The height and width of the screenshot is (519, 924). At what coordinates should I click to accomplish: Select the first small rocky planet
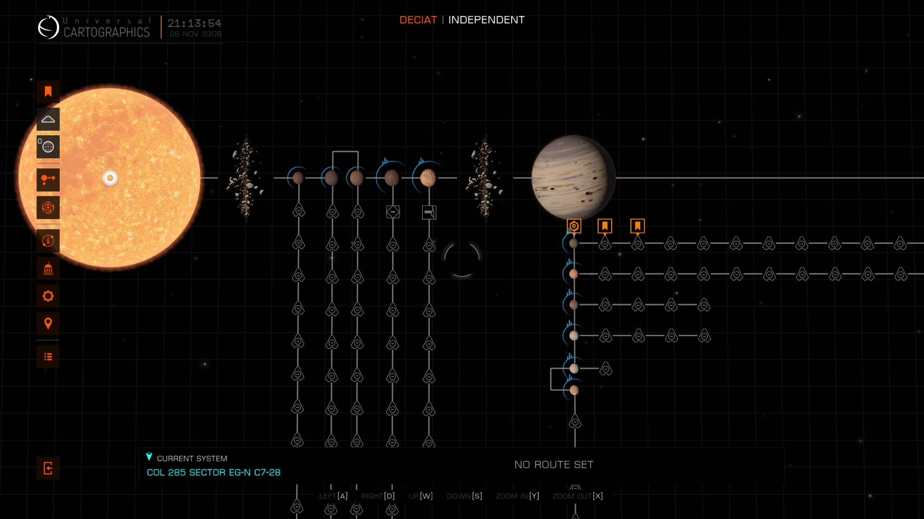pos(298,178)
